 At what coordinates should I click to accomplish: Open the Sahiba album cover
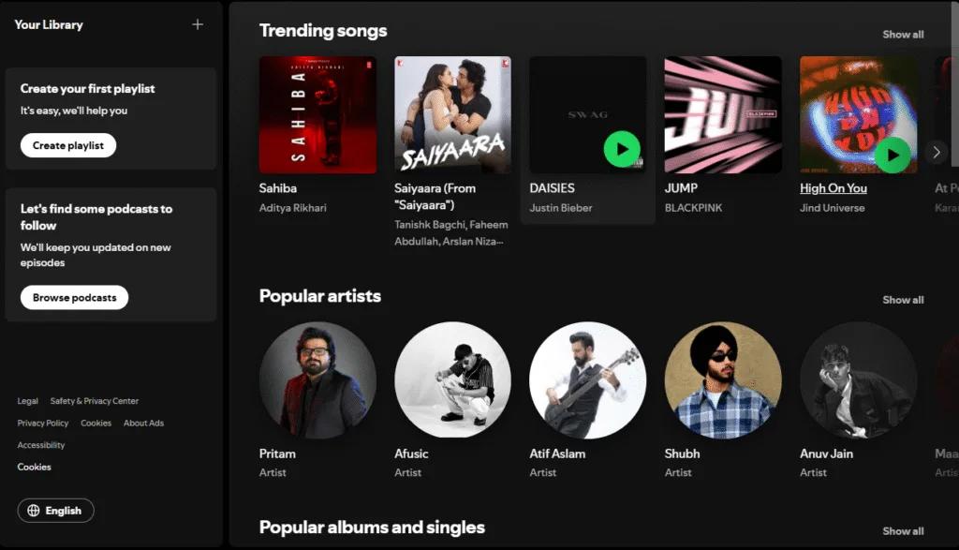317,115
